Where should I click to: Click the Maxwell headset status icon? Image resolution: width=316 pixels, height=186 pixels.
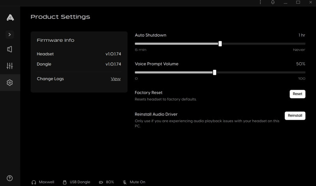tap(34, 182)
